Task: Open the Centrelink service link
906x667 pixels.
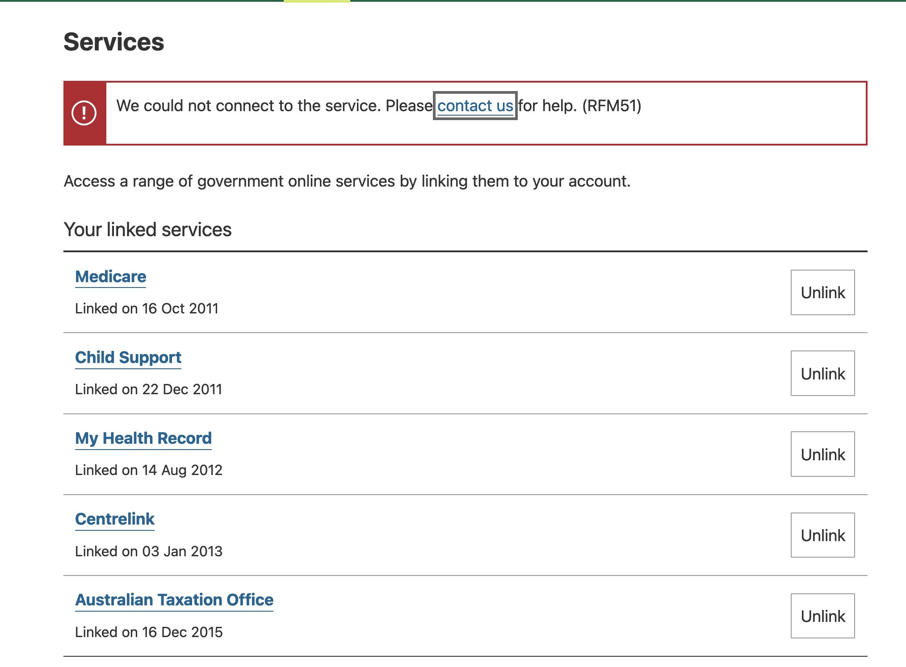Action: (x=114, y=519)
